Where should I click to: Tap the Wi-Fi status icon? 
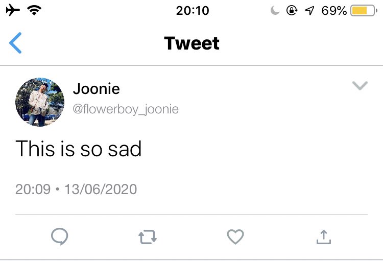click(34, 10)
